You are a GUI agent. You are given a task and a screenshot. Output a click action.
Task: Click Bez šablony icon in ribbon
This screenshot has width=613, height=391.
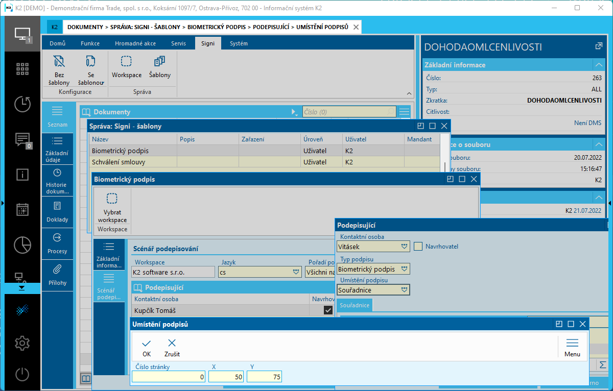pyautogui.click(x=59, y=70)
